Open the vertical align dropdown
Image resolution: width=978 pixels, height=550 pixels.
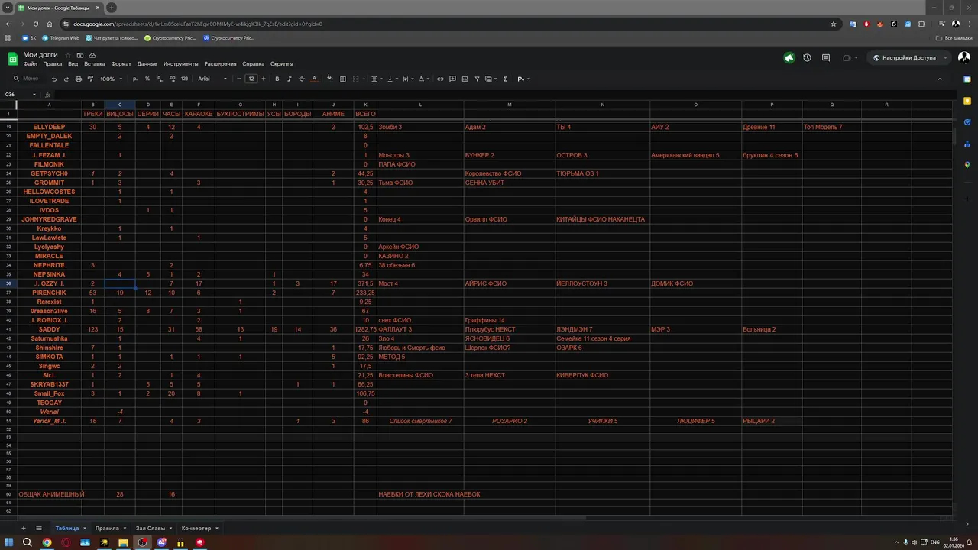tap(391, 79)
